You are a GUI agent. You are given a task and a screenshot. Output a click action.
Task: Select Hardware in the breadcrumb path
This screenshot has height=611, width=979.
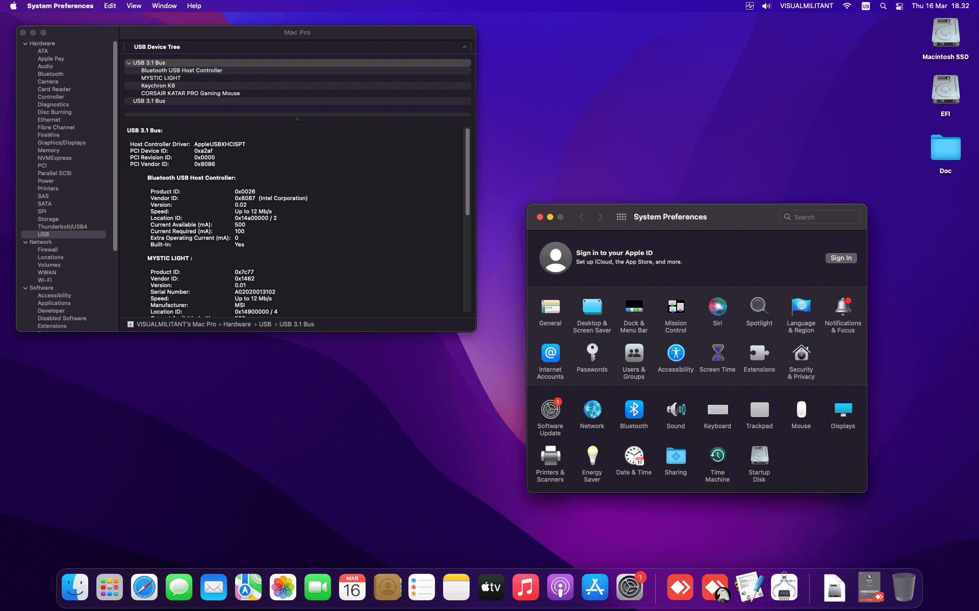237,324
